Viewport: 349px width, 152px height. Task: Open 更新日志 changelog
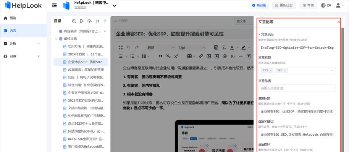[x=284, y=6]
